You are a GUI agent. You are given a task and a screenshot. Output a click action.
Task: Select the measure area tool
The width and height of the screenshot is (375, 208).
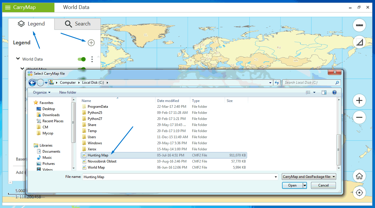coord(359,42)
